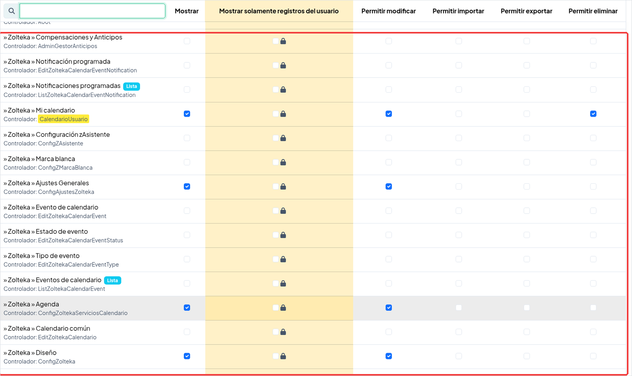Click lock icon in Estado de evento row
Image resolution: width=632 pixels, height=376 pixels.
pyautogui.click(x=283, y=235)
